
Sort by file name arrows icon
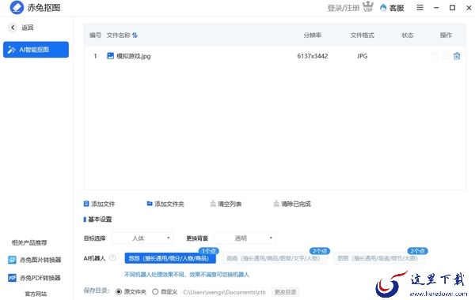click(x=135, y=36)
